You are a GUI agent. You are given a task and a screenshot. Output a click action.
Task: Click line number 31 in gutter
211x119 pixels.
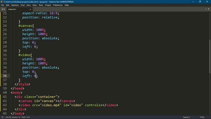[5, 55]
